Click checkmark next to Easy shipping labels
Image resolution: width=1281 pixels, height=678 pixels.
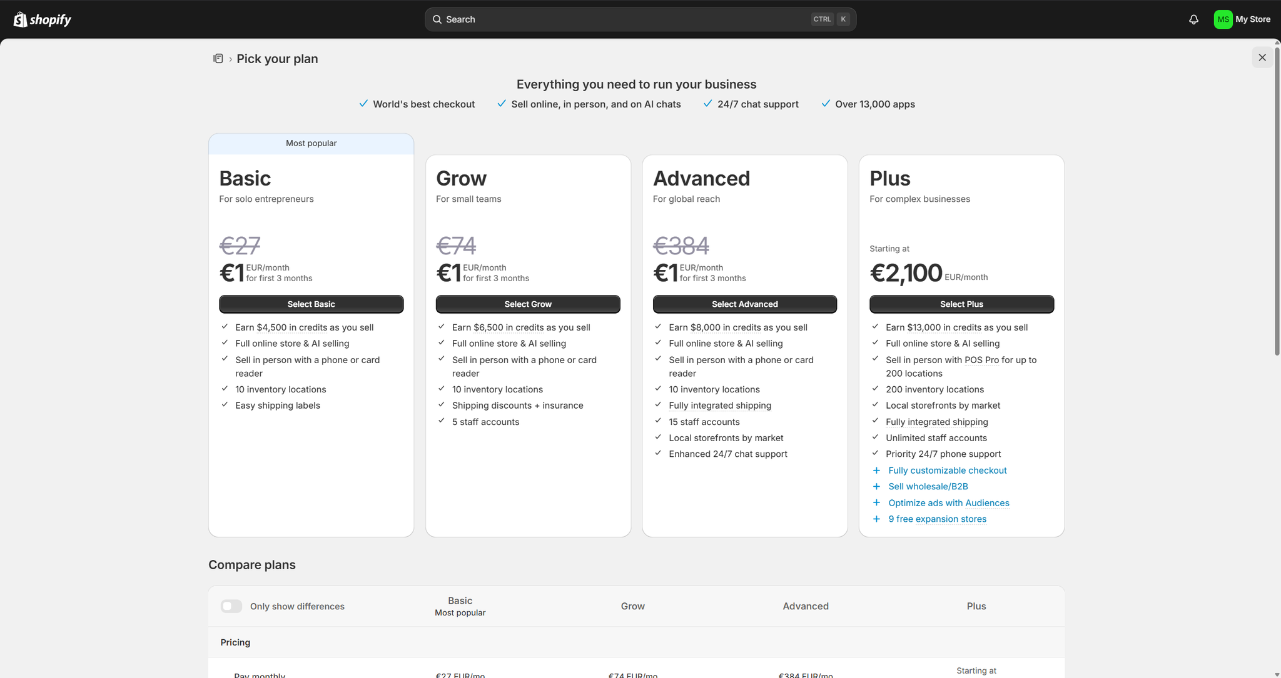pyautogui.click(x=225, y=404)
